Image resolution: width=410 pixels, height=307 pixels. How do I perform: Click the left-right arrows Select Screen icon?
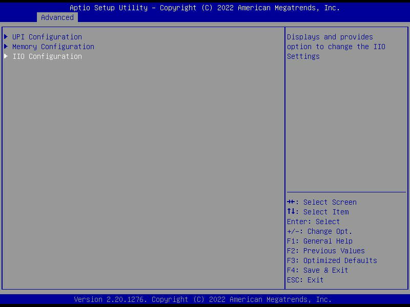pos(291,202)
